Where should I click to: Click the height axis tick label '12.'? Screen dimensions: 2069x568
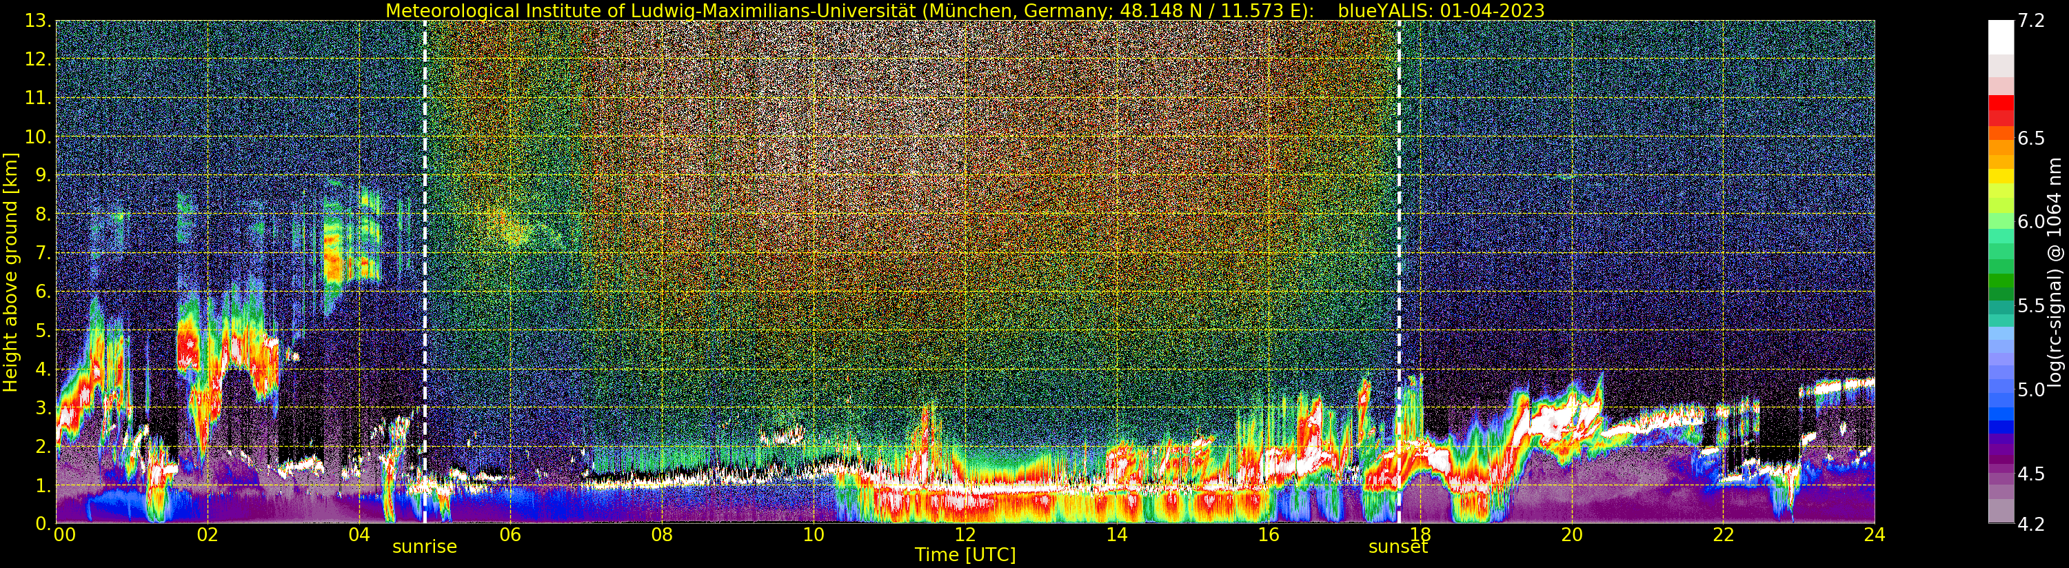[x=39, y=59]
